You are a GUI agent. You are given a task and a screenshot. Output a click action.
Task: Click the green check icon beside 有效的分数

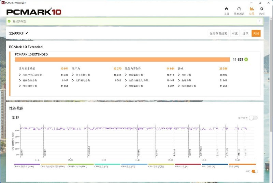coord(9,21)
